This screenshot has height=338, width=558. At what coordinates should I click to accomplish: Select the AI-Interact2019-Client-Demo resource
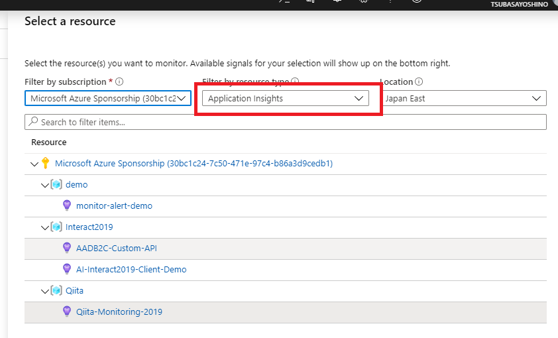coord(131,269)
